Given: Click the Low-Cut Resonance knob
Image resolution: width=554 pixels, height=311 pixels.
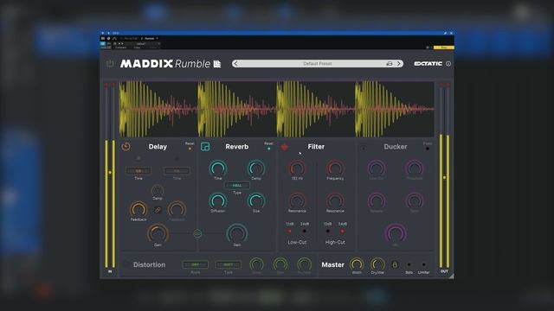Looking at the screenshot, I should point(297,200).
